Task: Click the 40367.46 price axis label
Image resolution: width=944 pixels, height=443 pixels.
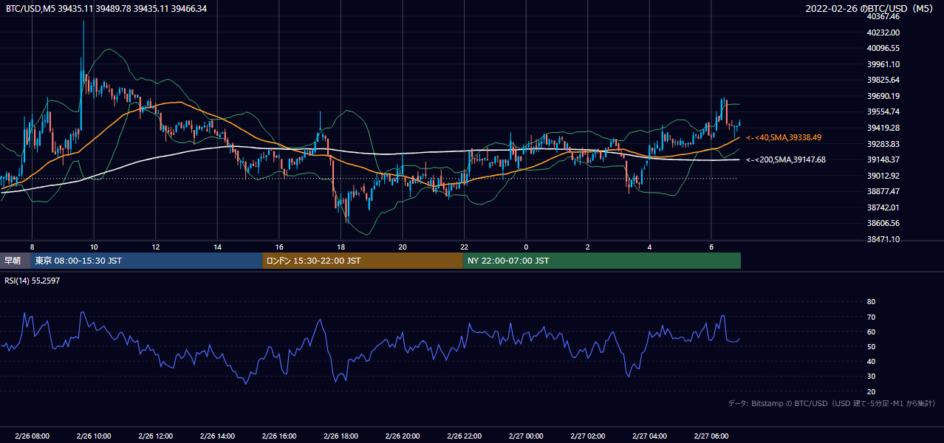Action: tap(883, 16)
